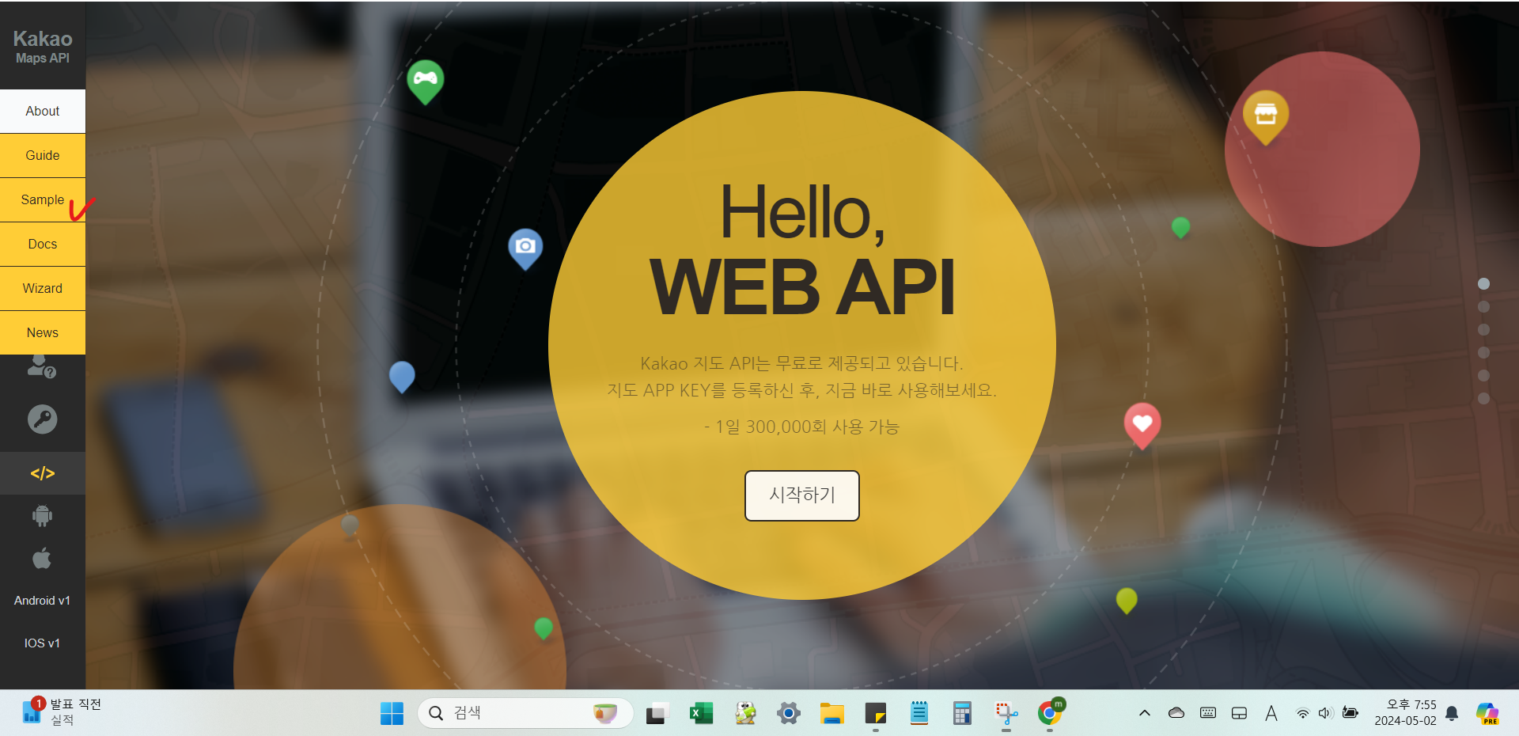Open the News menu item
Image resolution: width=1519 pixels, height=736 pixels.
(x=43, y=333)
